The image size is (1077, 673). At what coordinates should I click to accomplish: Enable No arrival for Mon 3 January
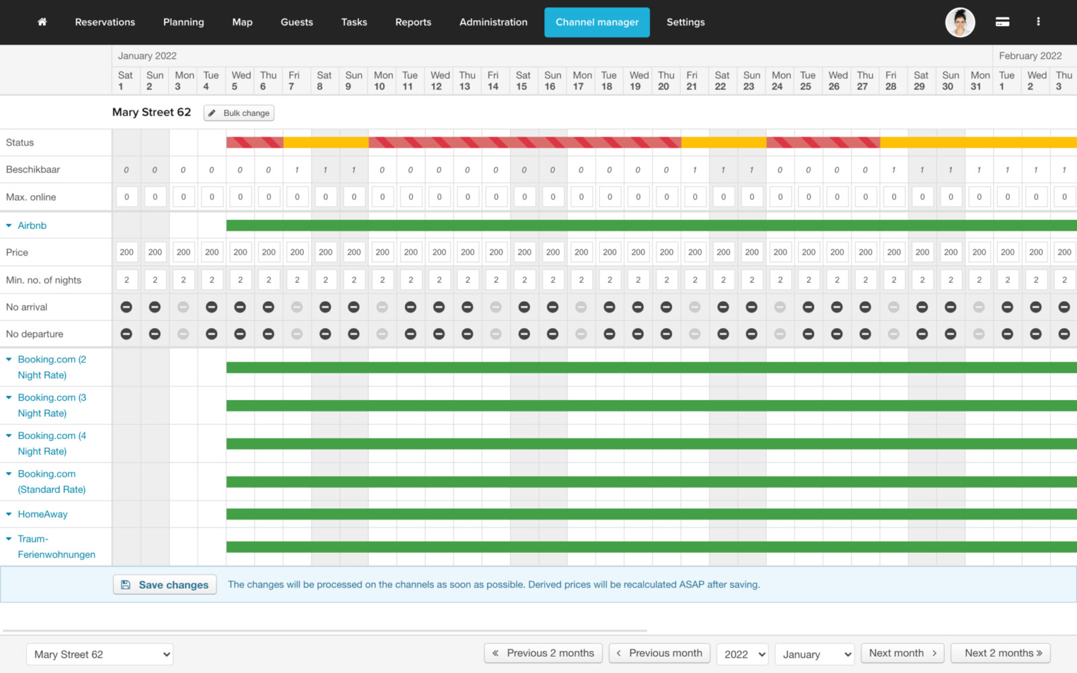point(183,307)
